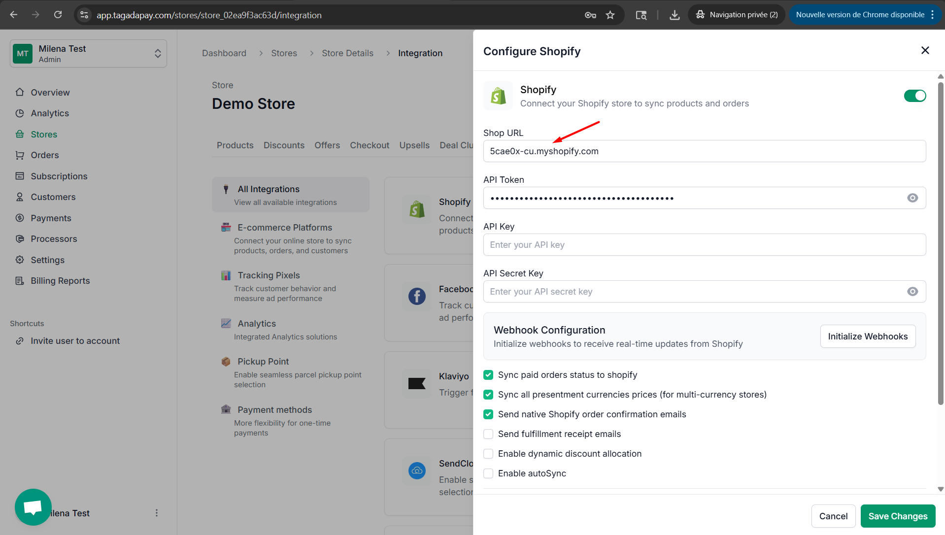Select the Products store tab
Screen dimensions: 945x535
tap(235, 145)
